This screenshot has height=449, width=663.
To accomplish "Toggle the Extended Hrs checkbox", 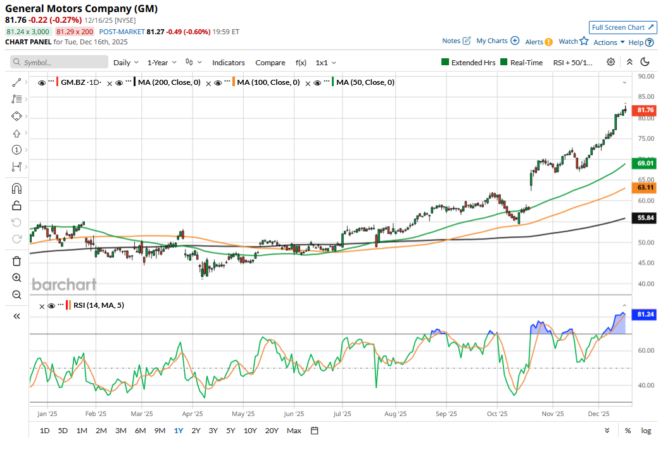I will 446,63.
